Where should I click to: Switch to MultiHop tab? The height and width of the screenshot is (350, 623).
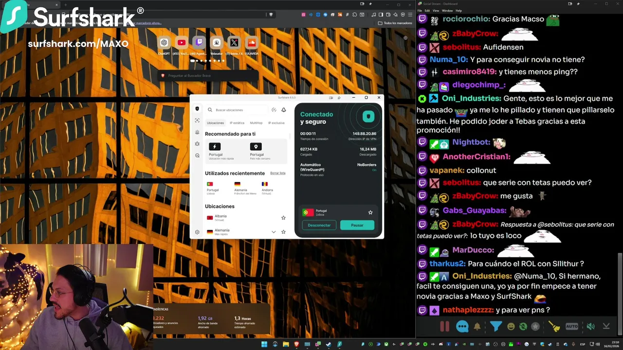point(256,123)
